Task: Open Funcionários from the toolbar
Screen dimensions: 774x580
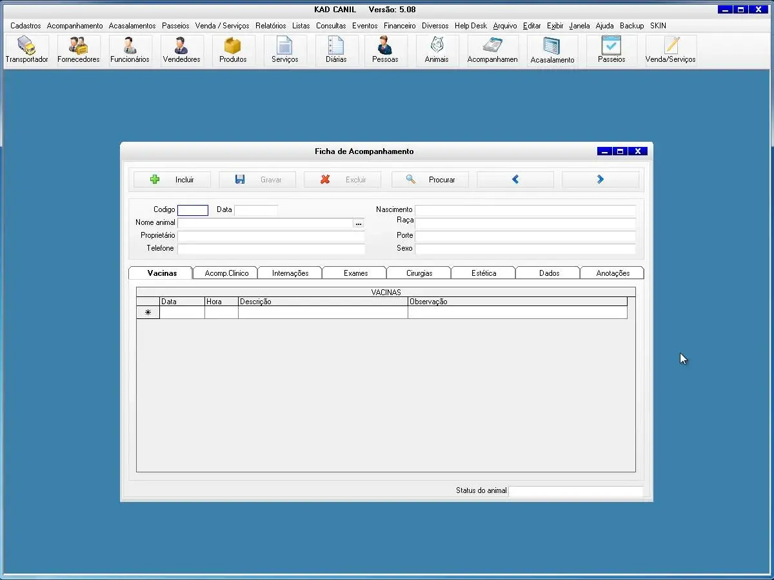Action: coord(130,50)
